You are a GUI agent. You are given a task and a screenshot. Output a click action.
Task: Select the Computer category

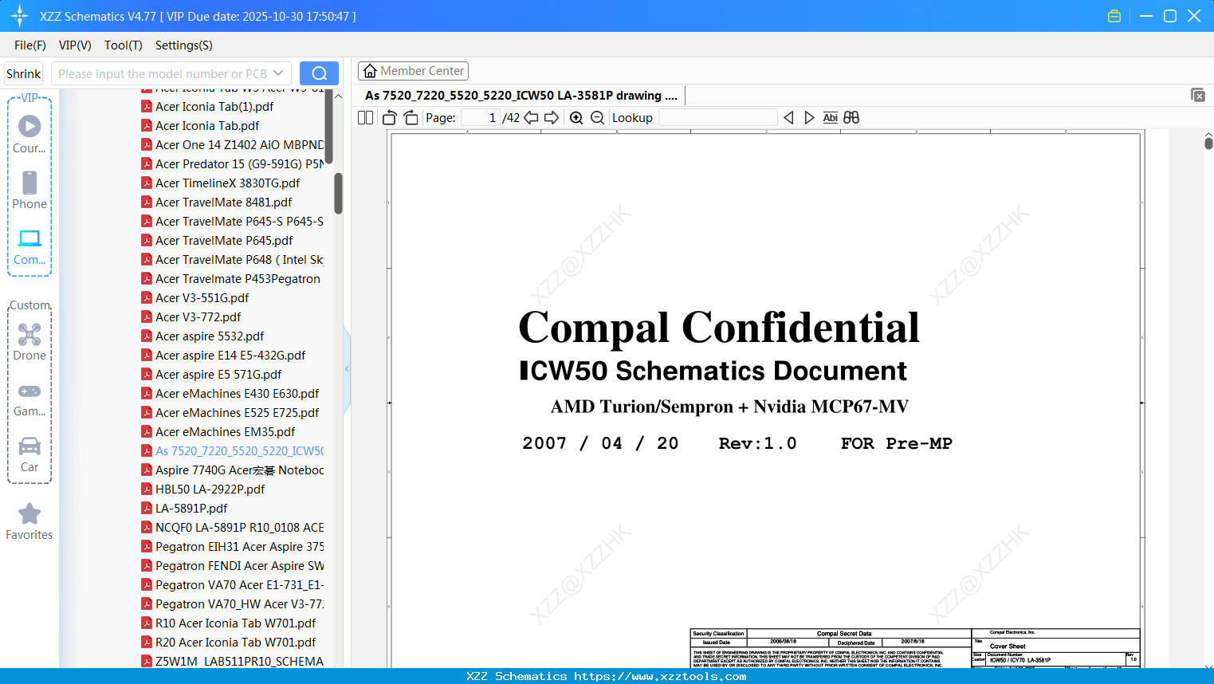(29, 247)
